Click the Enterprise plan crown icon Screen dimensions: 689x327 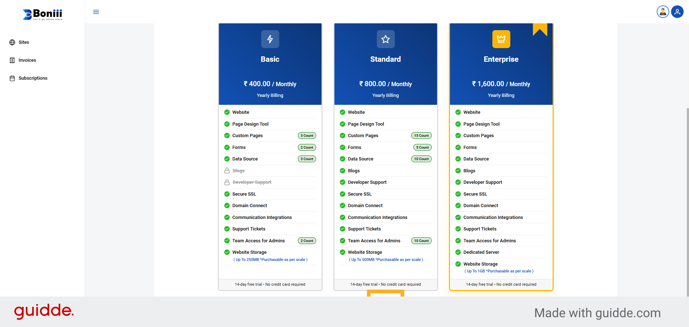tap(501, 39)
